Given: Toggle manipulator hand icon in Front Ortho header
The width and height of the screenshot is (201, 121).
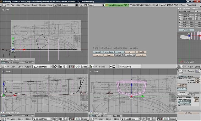Looking at the screenshot, I should tap(70, 119).
